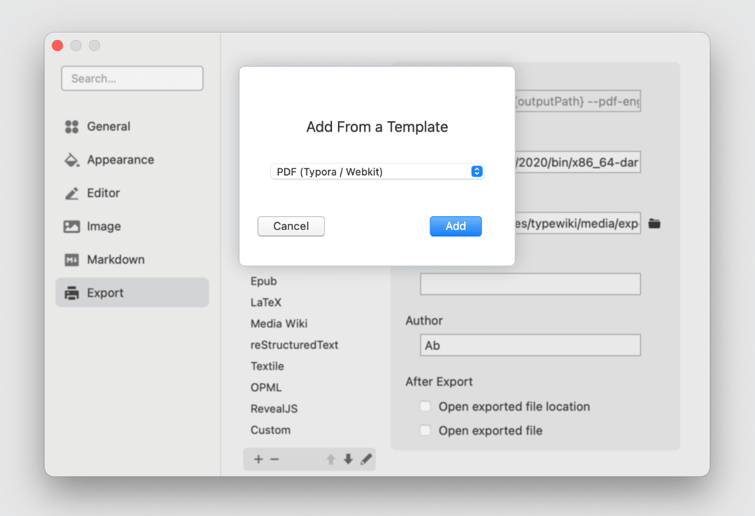The height and width of the screenshot is (516, 755).
Task: Switch to Image preferences
Action: coord(103,227)
